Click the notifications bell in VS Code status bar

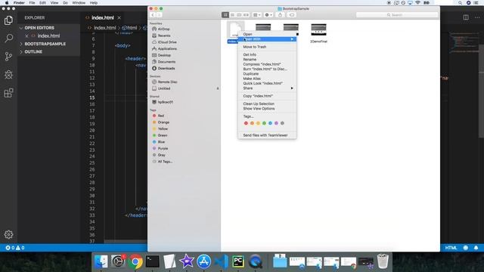coord(476,248)
